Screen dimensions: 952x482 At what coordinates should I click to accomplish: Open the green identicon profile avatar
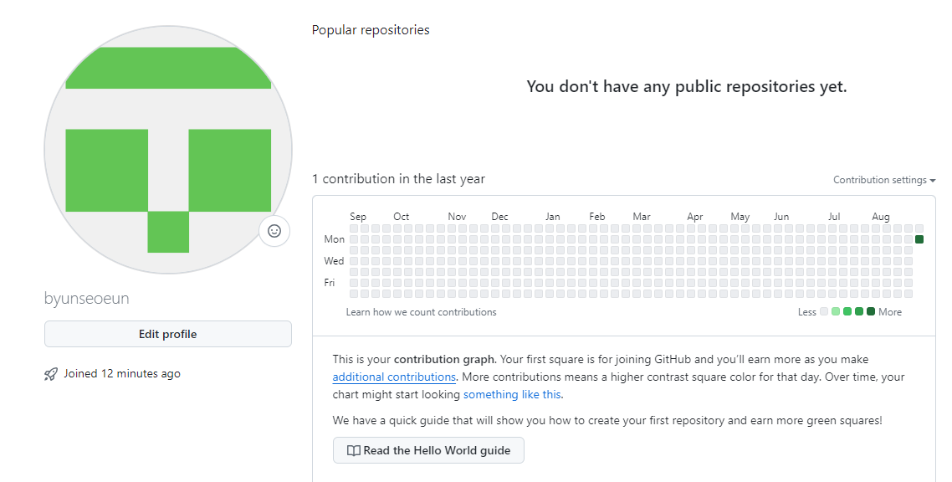click(167, 150)
